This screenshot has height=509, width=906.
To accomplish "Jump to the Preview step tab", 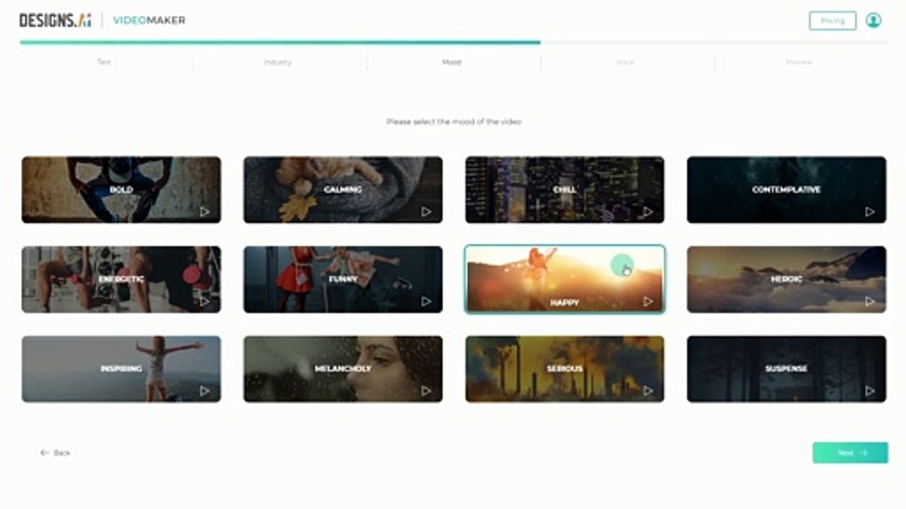I will [x=798, y=62].
